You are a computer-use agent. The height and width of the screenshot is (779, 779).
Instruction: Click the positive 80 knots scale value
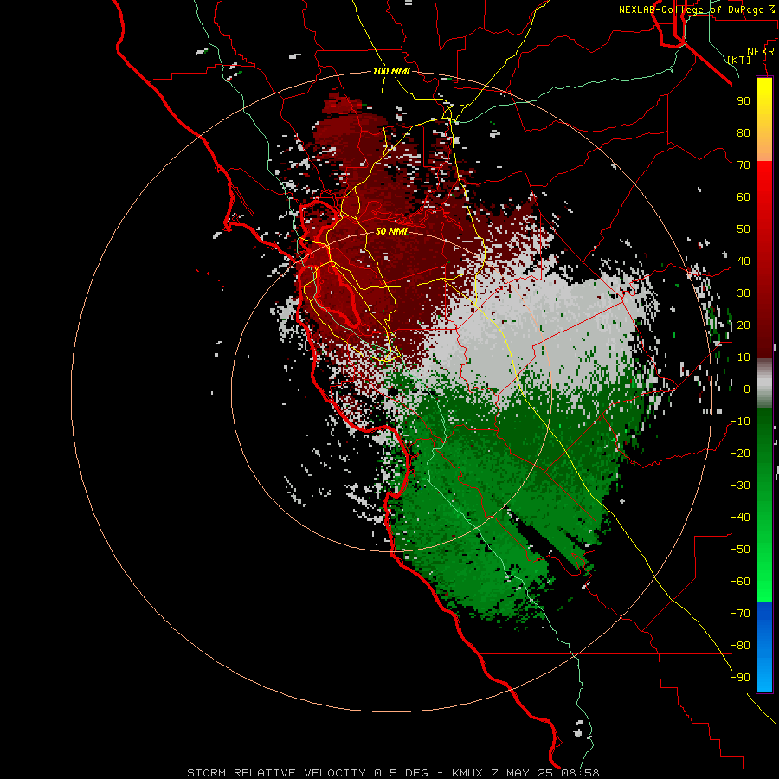744,132
